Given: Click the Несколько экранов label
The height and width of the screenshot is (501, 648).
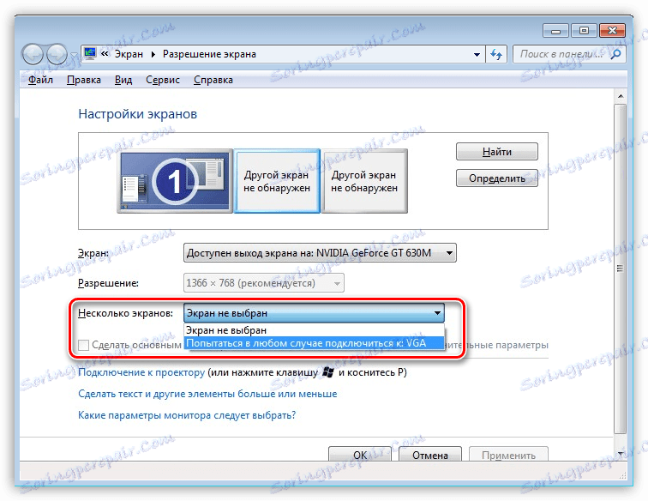Looking at the screenshot, I should click(125, 313).
